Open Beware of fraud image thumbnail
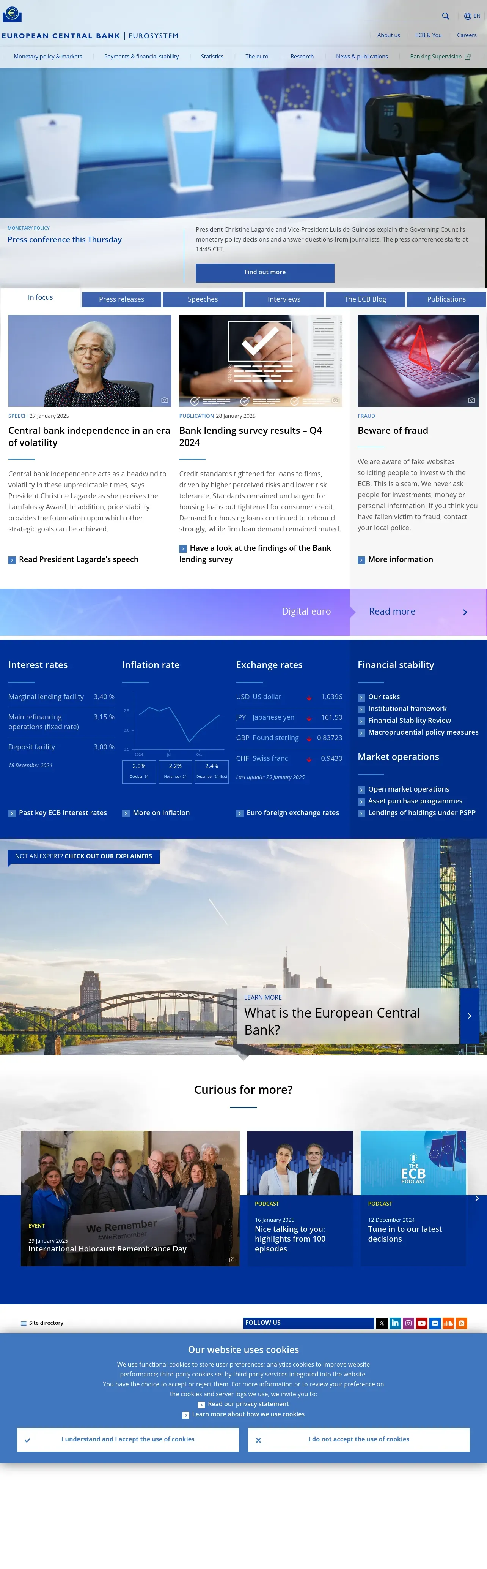The height and width of the screenshot is (1569, 487). (418, 360)
